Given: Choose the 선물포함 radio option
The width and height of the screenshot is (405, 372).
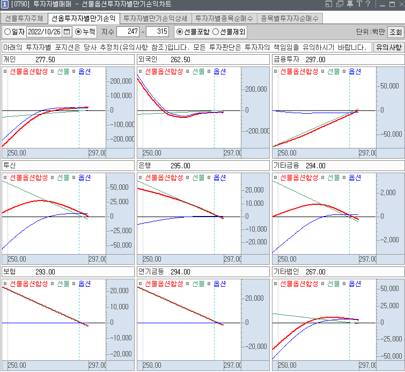Looking at the screenshot, I should [x=179, y=32].
